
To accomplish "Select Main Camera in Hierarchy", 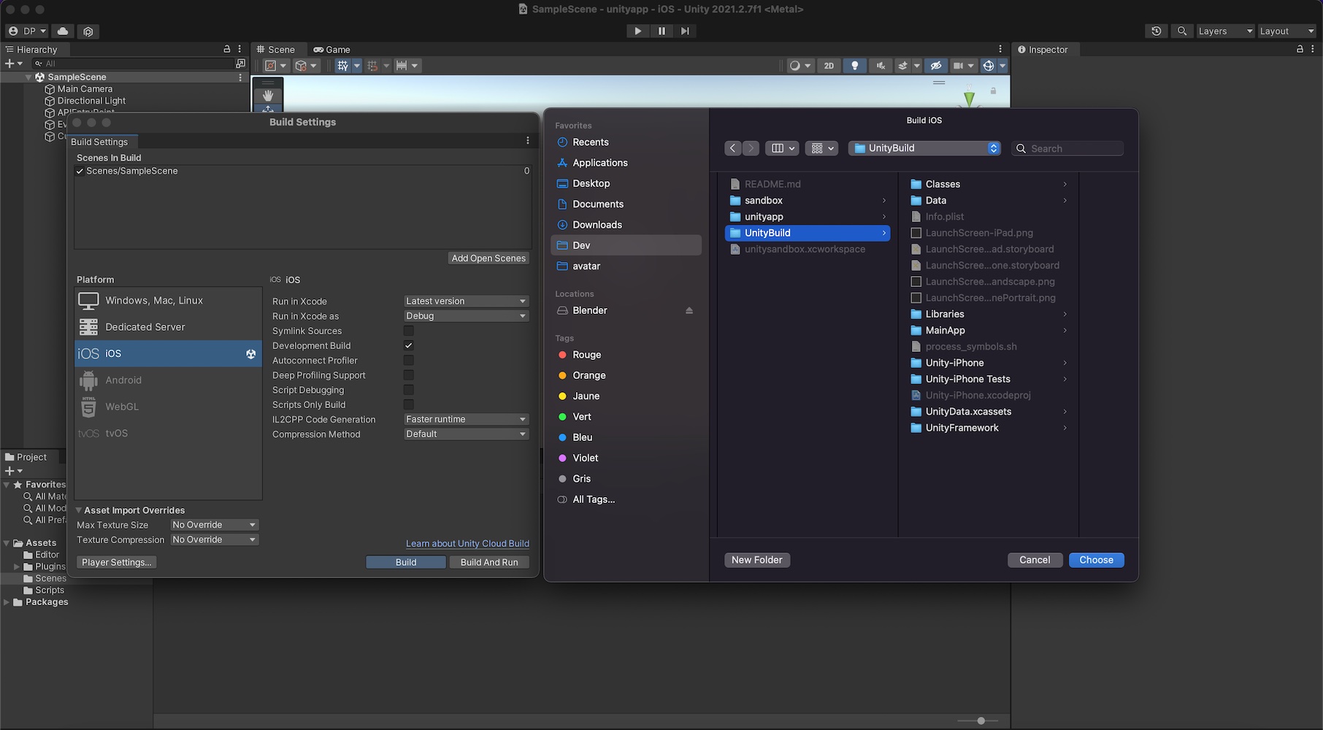I will coord(85,89).
